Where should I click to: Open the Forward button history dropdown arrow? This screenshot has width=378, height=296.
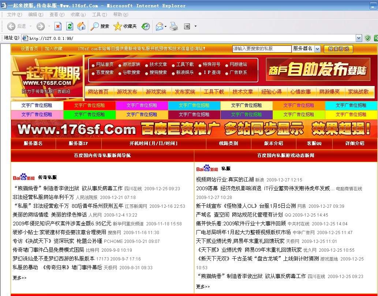point(49,26)
